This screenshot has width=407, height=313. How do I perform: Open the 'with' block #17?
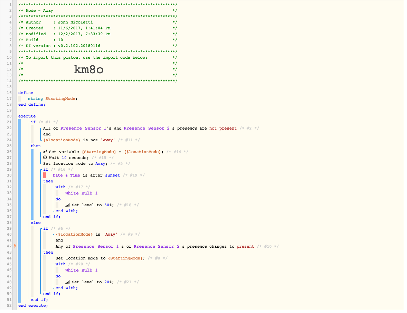[60, 187]
